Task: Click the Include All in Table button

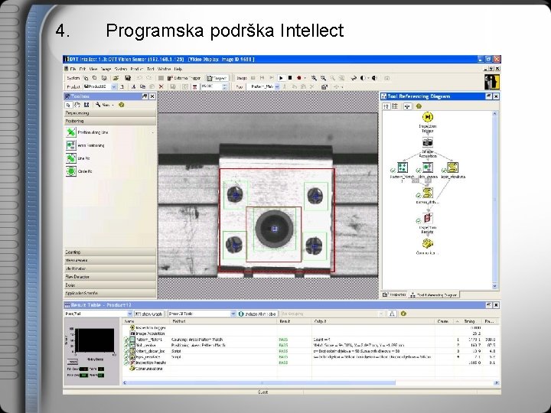Action: pyautogui.click(x=258, y=314)
